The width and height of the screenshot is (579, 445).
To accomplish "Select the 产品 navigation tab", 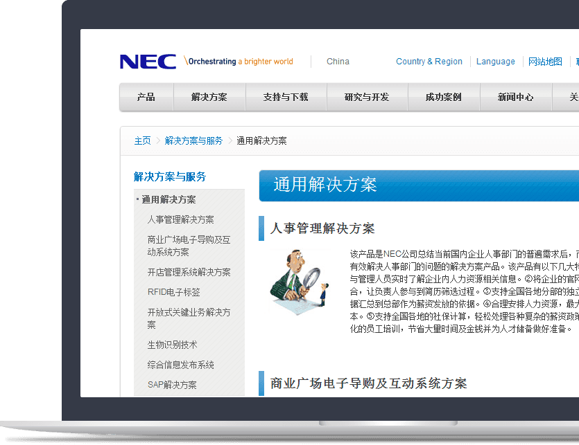I will [146, 98].
